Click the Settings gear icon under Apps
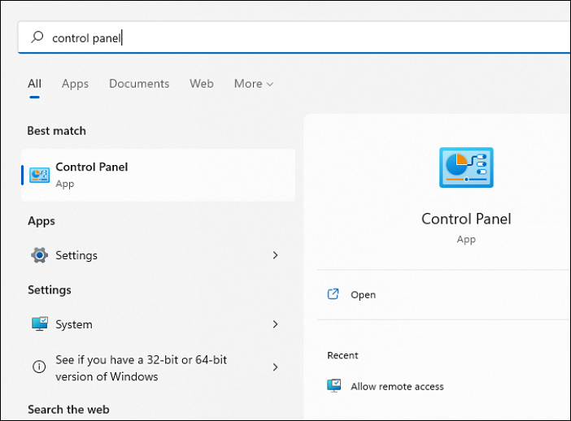This screenshot has height=421, width=571. coord(39,255)
